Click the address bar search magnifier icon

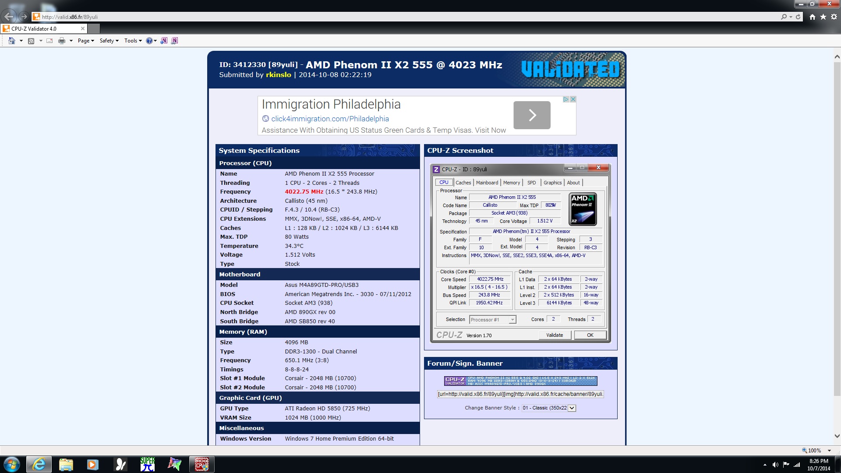tap(784, 17)
